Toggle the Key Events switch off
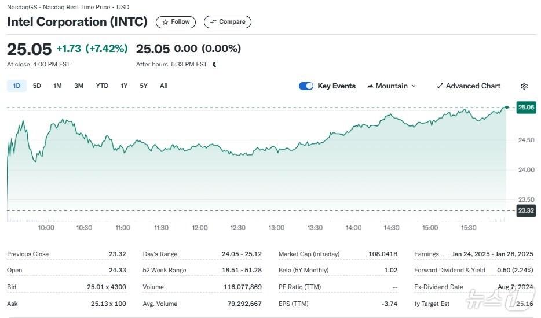 click(306, 86)
